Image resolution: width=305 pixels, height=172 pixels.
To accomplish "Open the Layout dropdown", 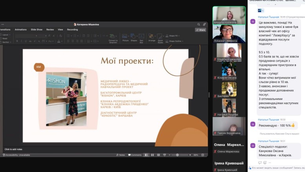I will pos(5,35).
